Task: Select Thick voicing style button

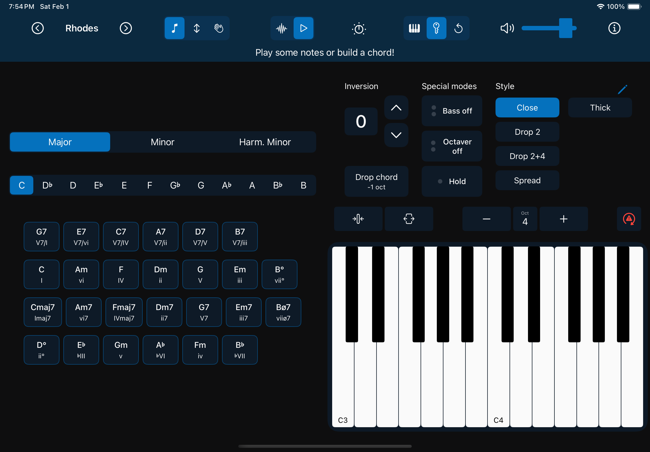Action: 600,108
